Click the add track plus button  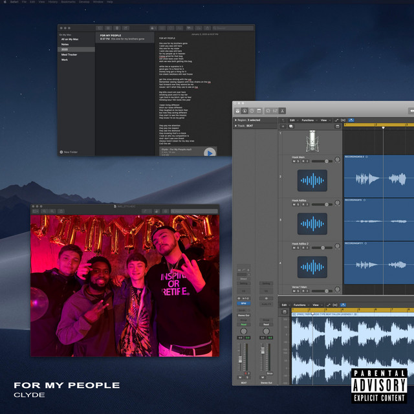pos(283,127)
